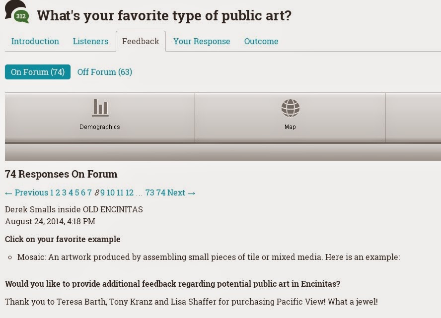Open the Listeners tab
This screenshot has width=441, height=318.
tap(90, 41)
